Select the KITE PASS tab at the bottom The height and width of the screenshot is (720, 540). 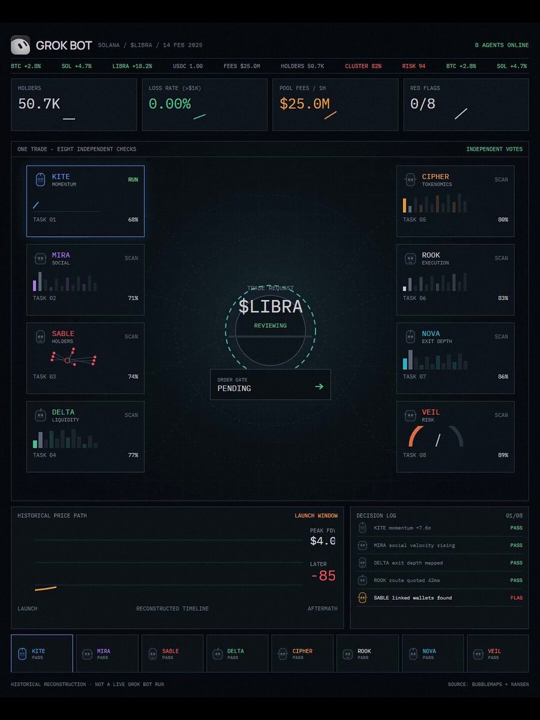tap(42, 653)
